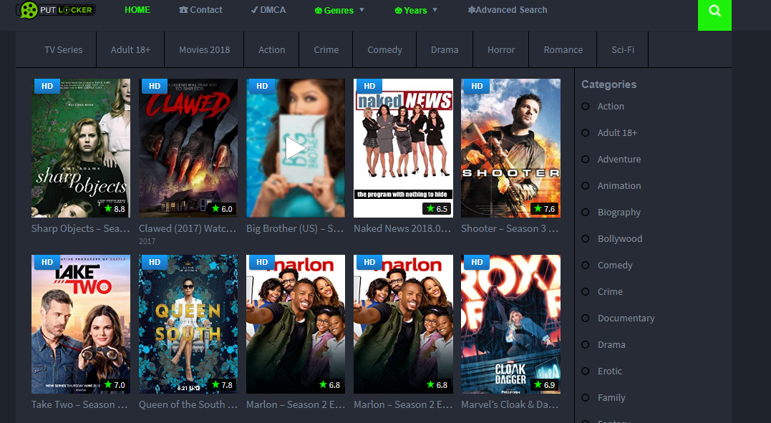This screenshot has width=771, height=423.
Task: Open the Family category in sidebar
Action: [x=611, y=398]
